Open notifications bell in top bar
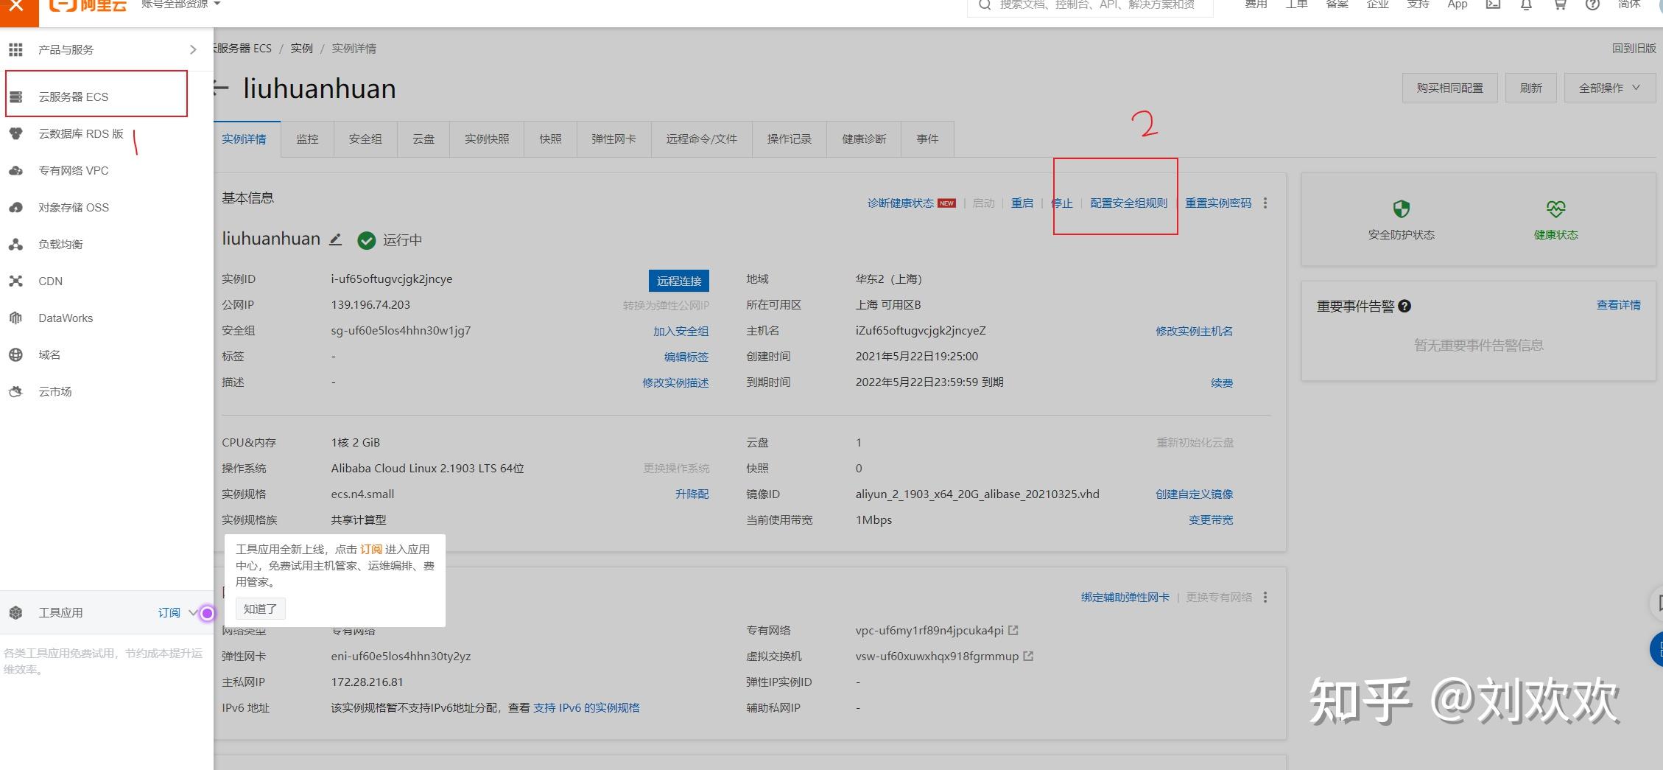The height and width of the screenshot is (770, 1663). (x=1526, y=4)
